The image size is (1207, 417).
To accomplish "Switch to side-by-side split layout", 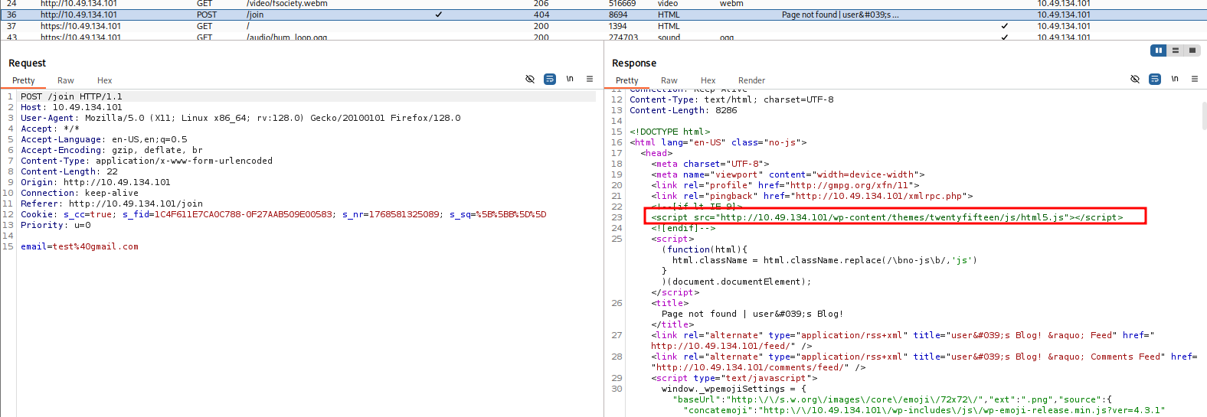I will [x=1158, y=50].
